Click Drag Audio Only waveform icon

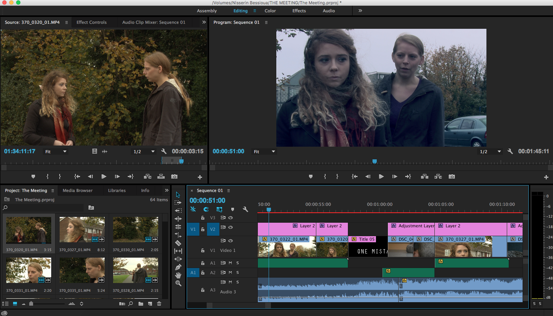point(104,152)
